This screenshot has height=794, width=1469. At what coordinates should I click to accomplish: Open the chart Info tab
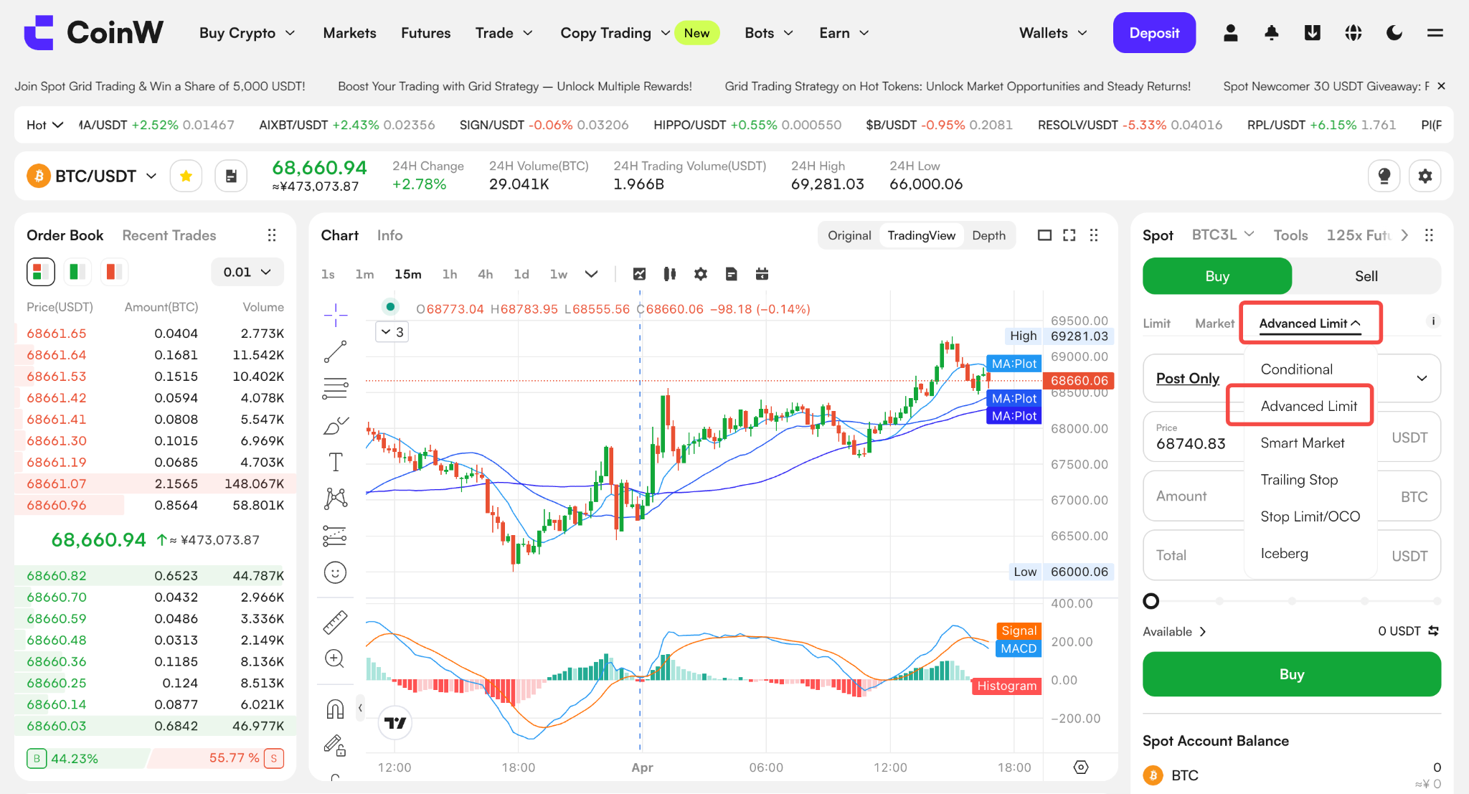click(x=389, y=235)
